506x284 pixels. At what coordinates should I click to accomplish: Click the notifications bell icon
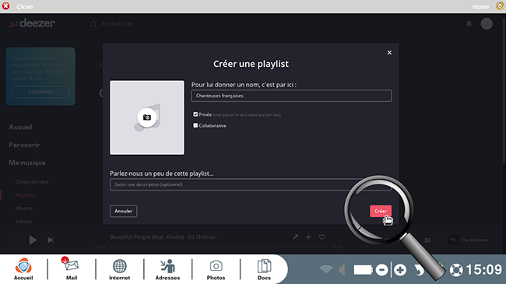pyautogui.click(x=469, y=23)
